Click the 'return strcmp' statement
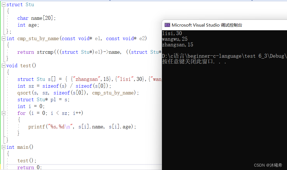 [90, 52]
